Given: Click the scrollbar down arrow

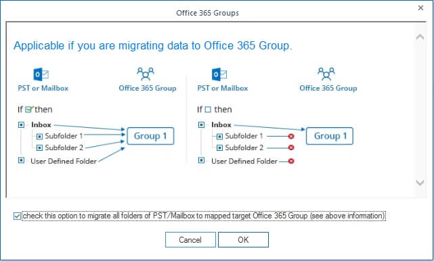Looking at the screenshot, I should 420,182.
